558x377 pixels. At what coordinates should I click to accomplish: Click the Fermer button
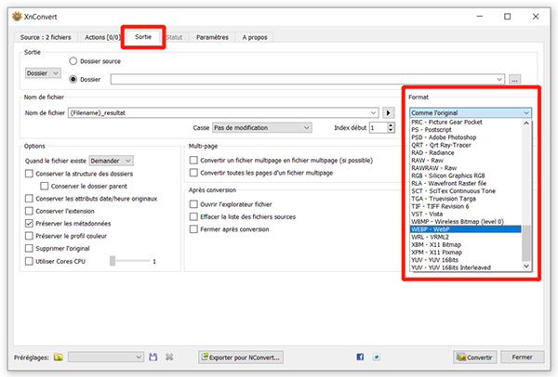pos(522,357)
